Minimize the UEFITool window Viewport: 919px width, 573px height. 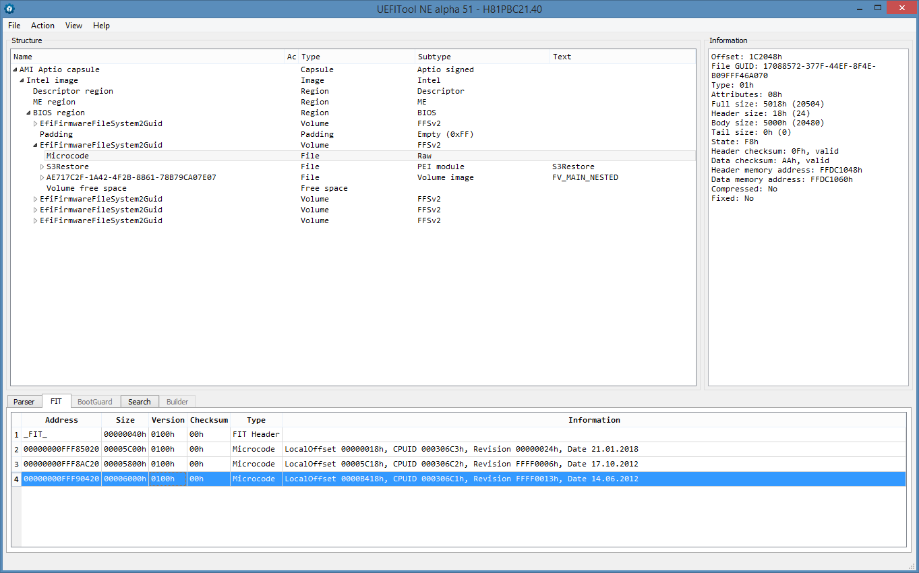859,8
